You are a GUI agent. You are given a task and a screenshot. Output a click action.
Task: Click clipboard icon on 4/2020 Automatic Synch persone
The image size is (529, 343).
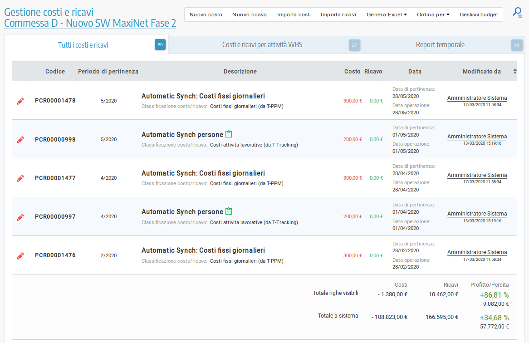click(229, 211)
